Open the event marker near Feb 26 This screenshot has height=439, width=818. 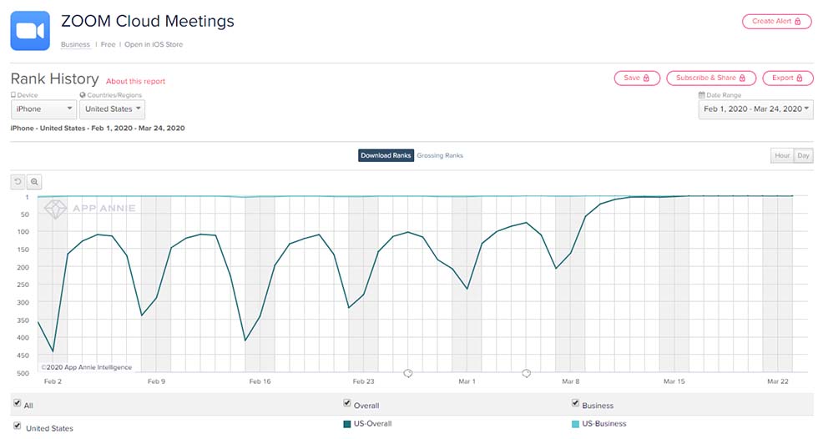coord(408,373)
